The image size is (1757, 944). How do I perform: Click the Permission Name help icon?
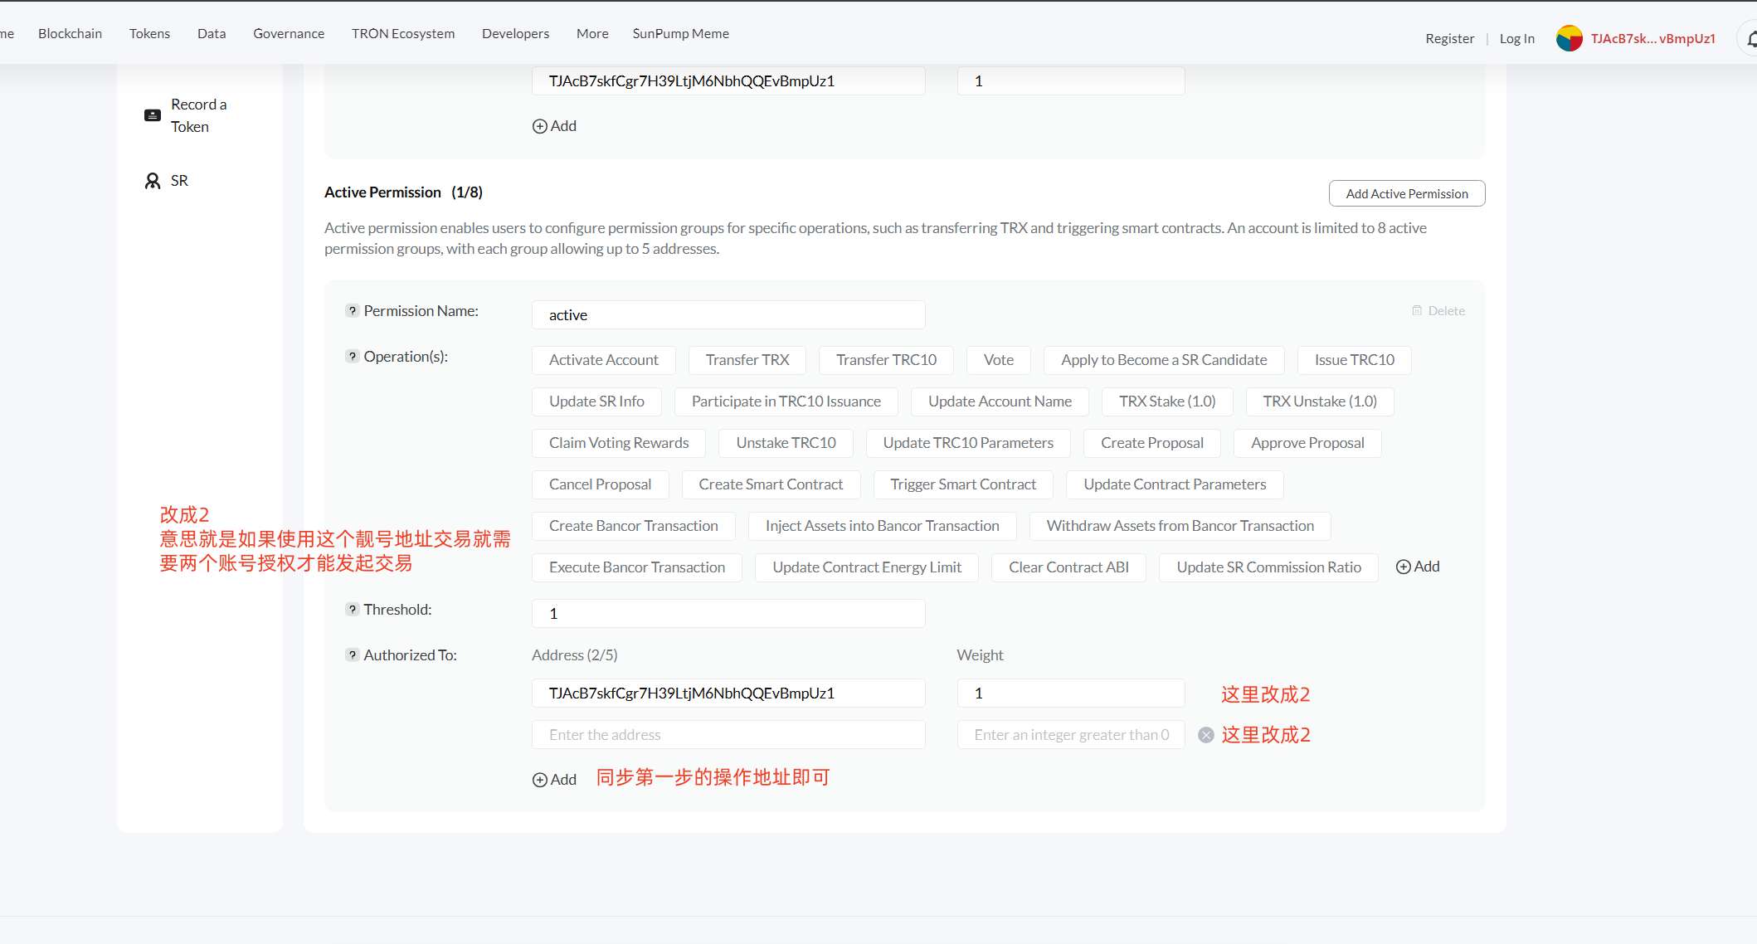pos(353,311)
